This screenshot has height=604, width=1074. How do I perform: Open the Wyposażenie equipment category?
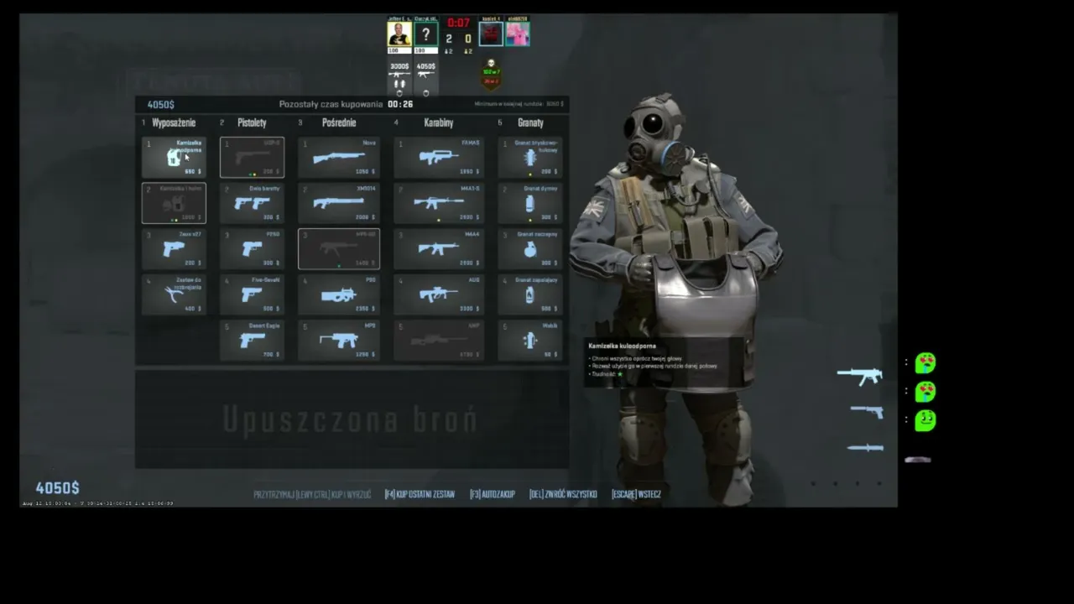coord(174,122)
